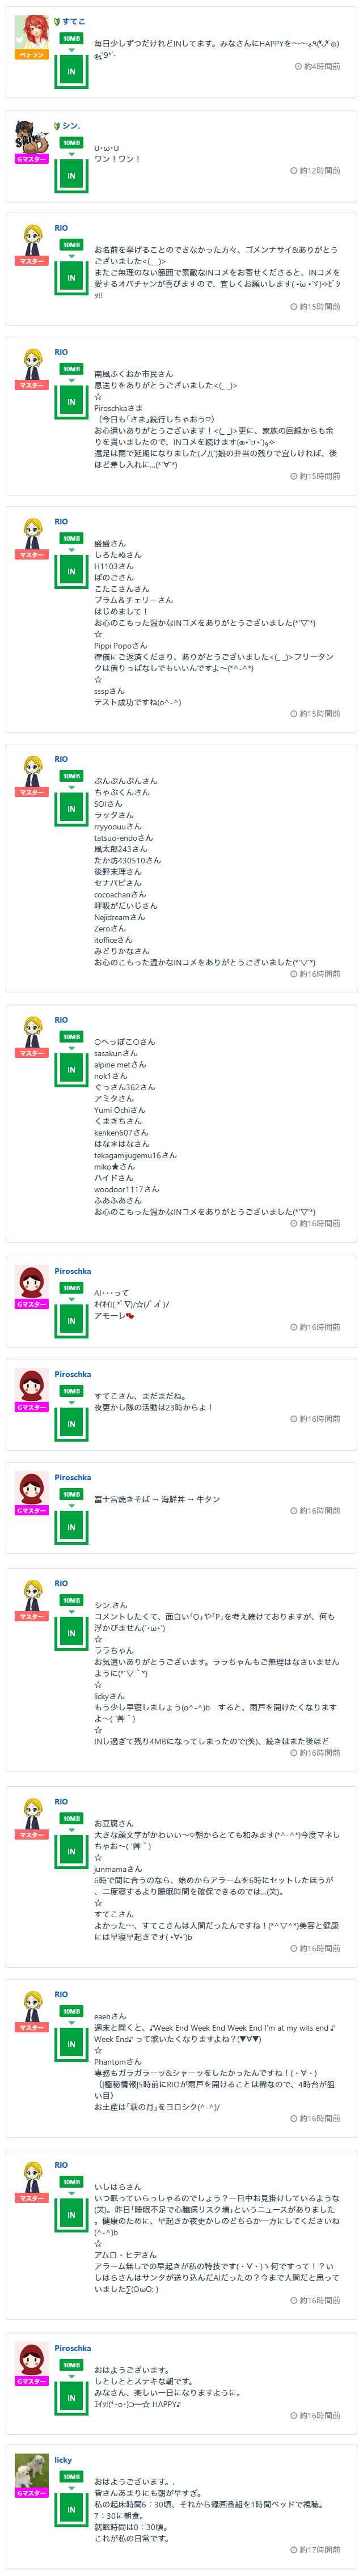Click the clock icon next to 約12時間前
363x2576 pixels.
coord(293,171)
